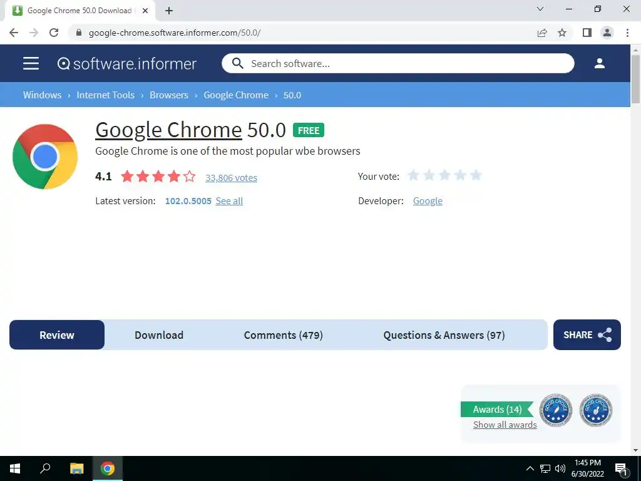The image size is (641, 481).
Task: Click the first good-choice award badge
Action: pos(556,410)
